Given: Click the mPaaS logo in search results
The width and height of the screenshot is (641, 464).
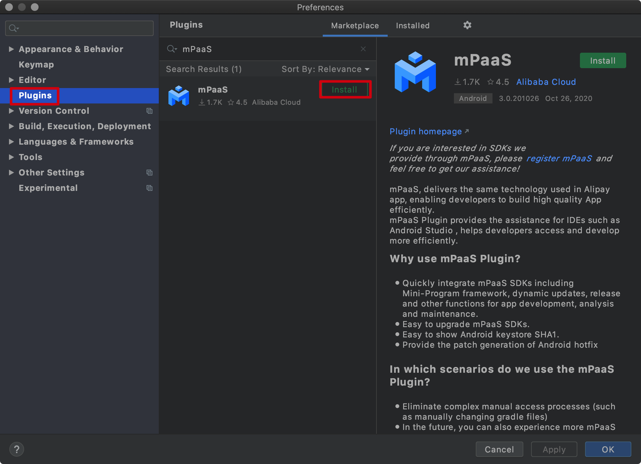Looking at the screenshot, I should pos(179,96).
